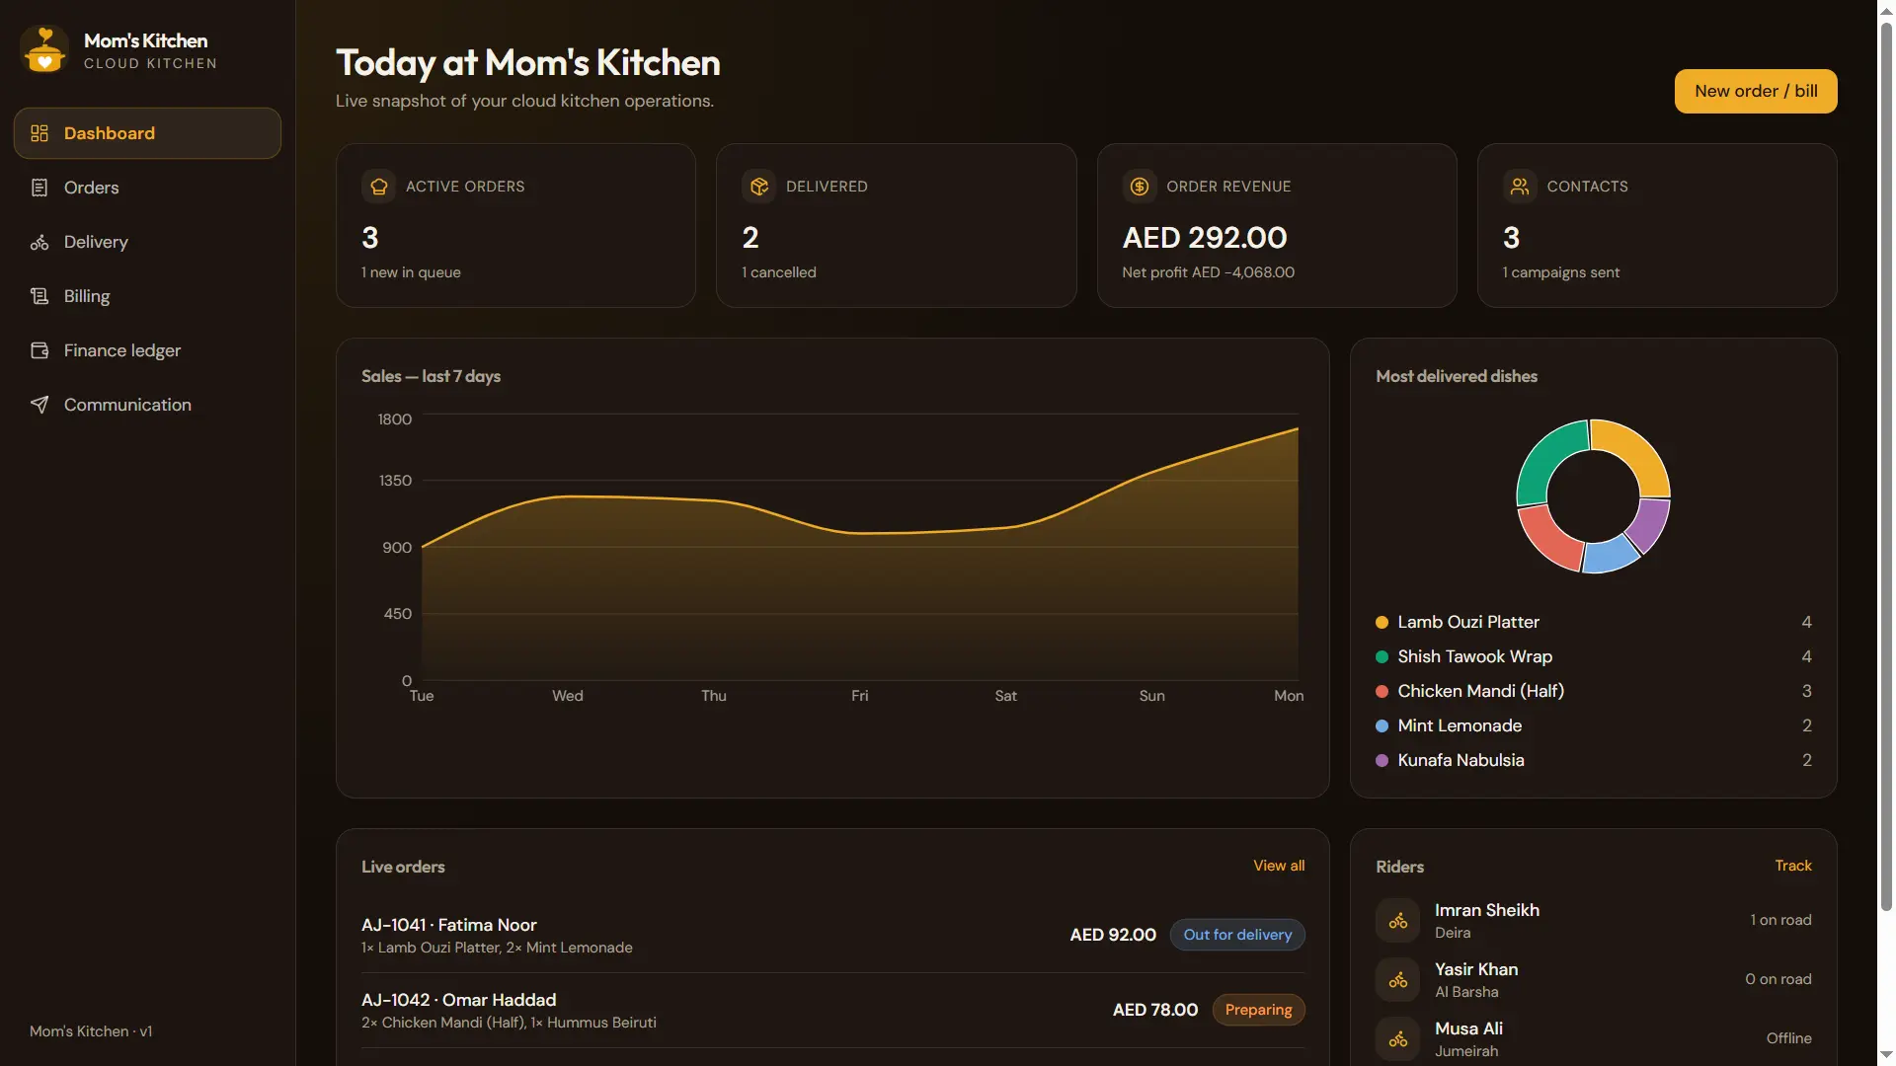This screenshot has height=1066, width=1896.
Task: Click the Orders list icon in sidebar
Action: pyautogui.click(x=39, y=188)
